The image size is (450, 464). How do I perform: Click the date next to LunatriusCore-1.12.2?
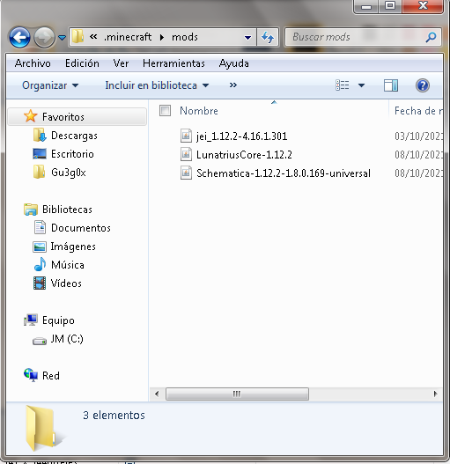click(418, 155)
